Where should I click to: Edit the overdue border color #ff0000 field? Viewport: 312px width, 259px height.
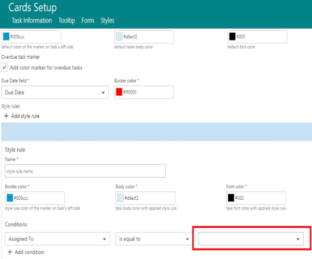point(144,92)
